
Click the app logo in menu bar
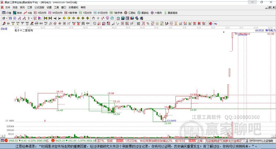point(2,7)
